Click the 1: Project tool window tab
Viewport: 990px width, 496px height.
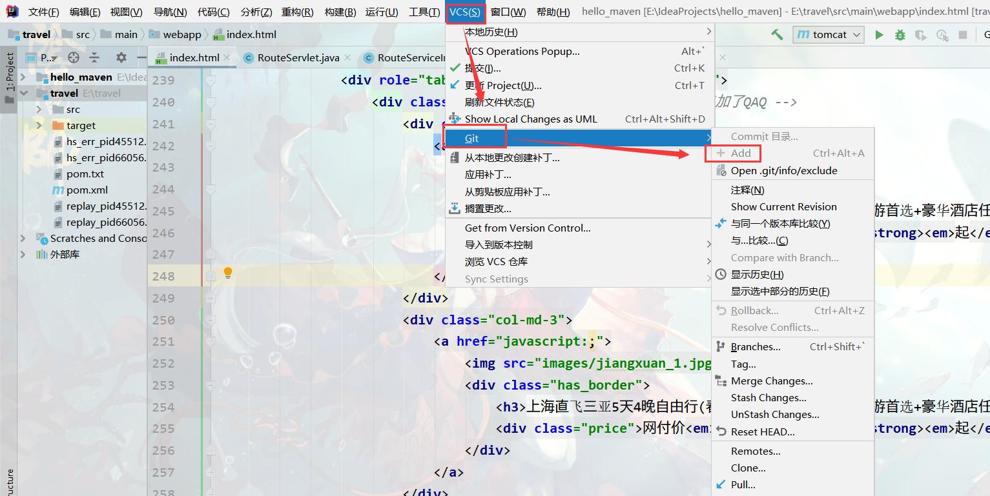[x=9, y=79]
